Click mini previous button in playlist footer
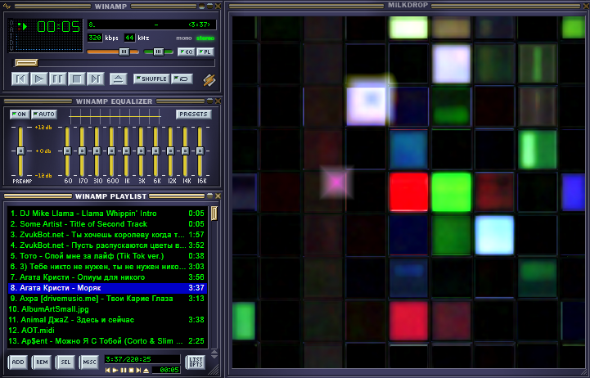 tap(108, 371)
